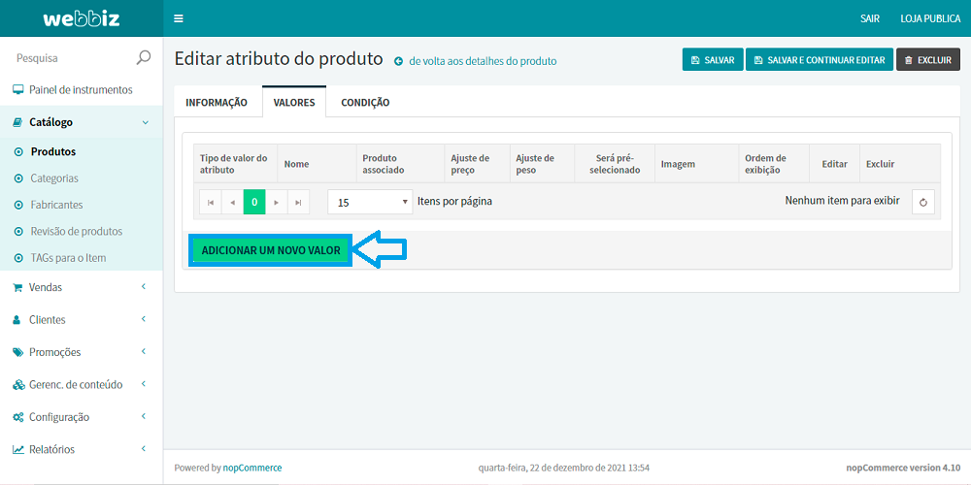Click Salvar e continuar editar button

(819, 60)
